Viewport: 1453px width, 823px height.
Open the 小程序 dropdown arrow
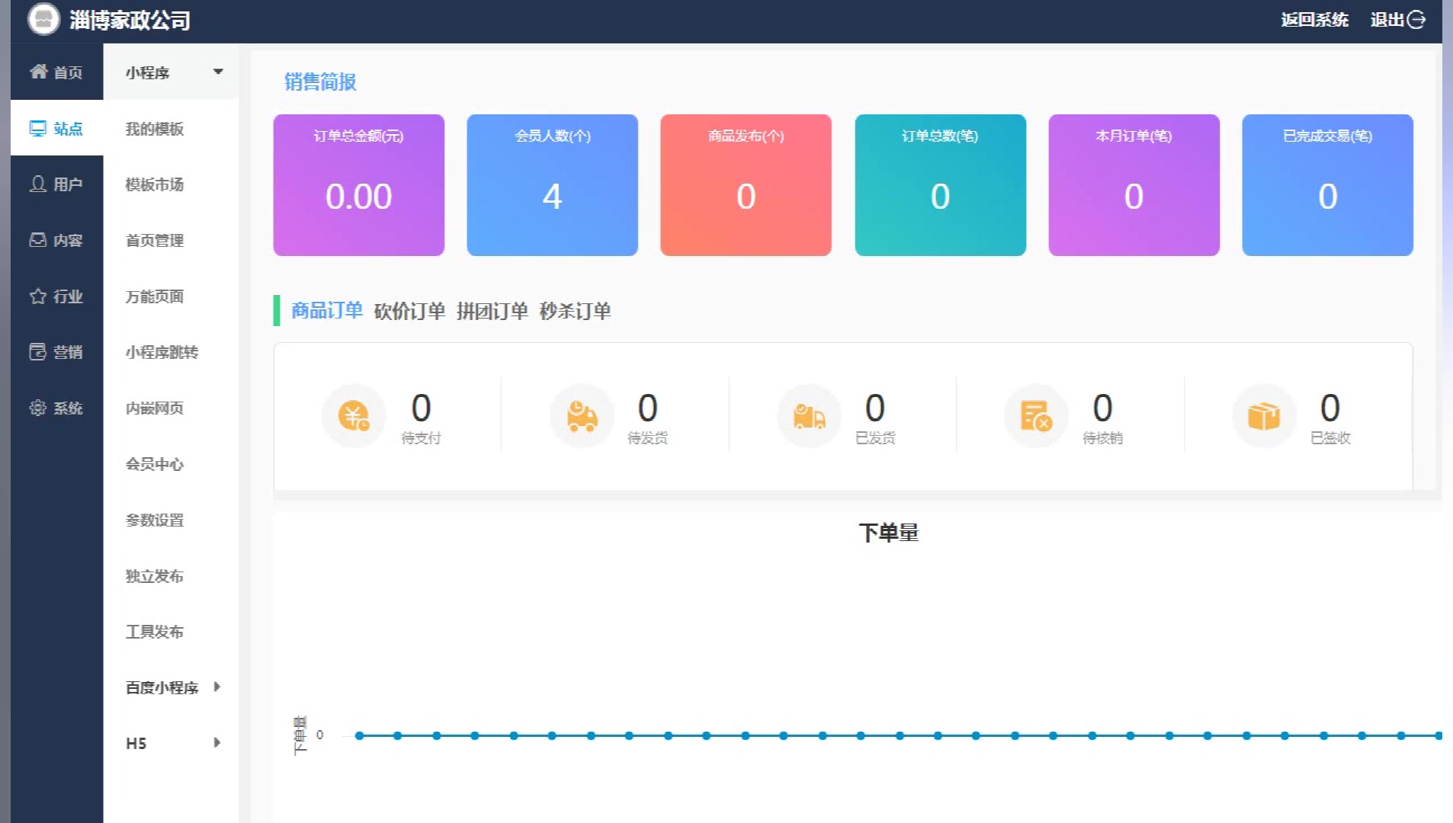point(218,72)
